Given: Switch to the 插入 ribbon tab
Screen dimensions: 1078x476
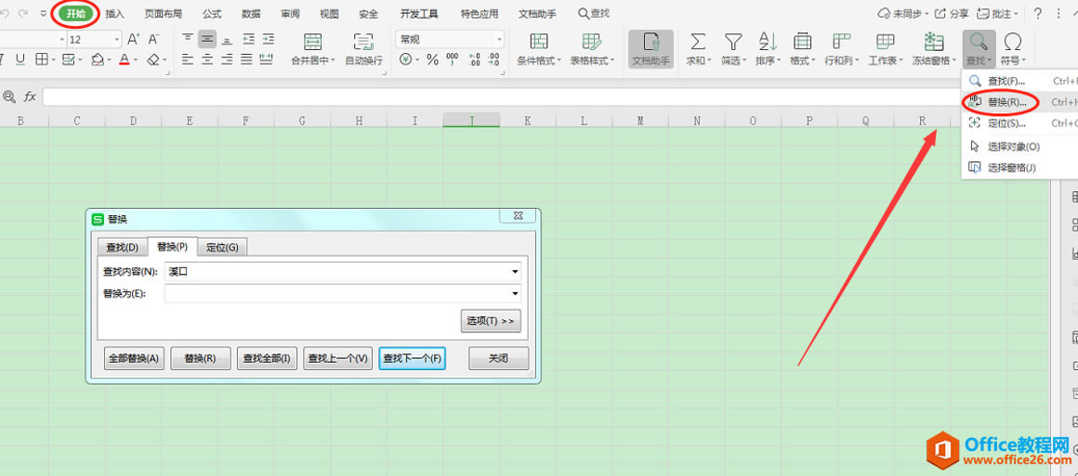Looking at the screenshot, I should coord(115,14).
